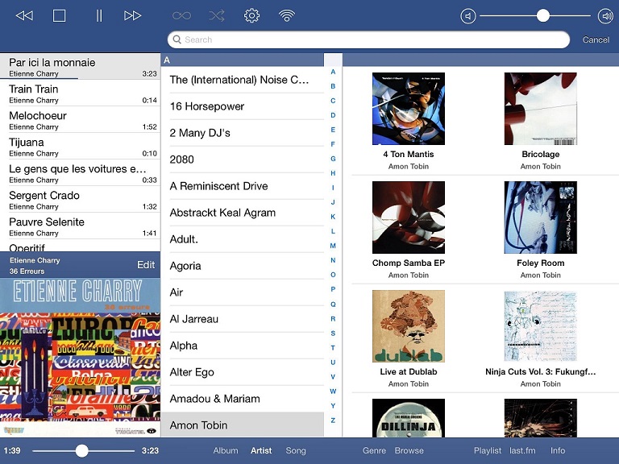Click the Search field
The height and width of the screenshot is (464, 619).
pyautogui.click(x=368, y=39)
